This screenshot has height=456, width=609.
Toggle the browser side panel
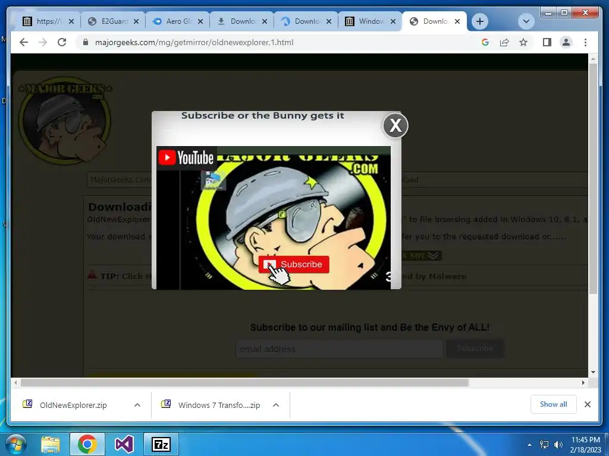tap(547, 42)
